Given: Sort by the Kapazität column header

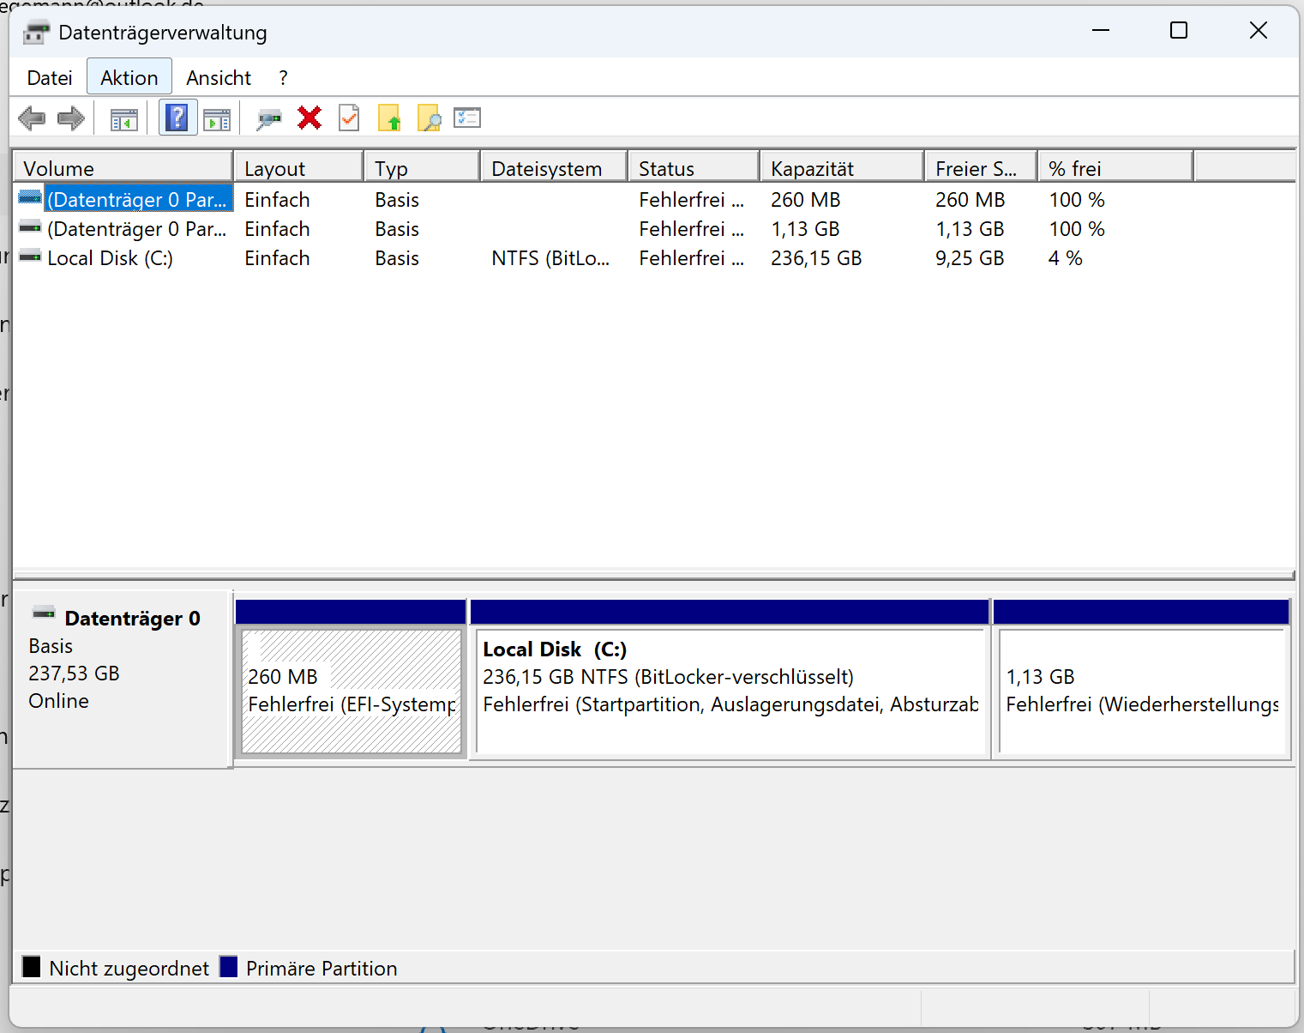Looking at the screenshot, I should click(842, 168).
